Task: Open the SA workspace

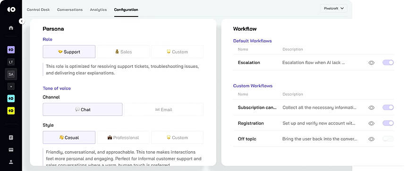Action: click(11, 74)
